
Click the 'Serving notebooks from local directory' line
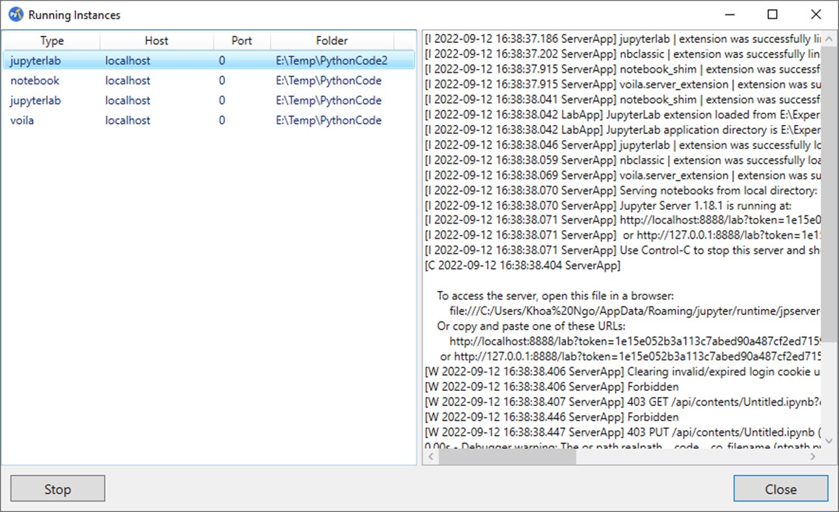[x=621, y=190]
